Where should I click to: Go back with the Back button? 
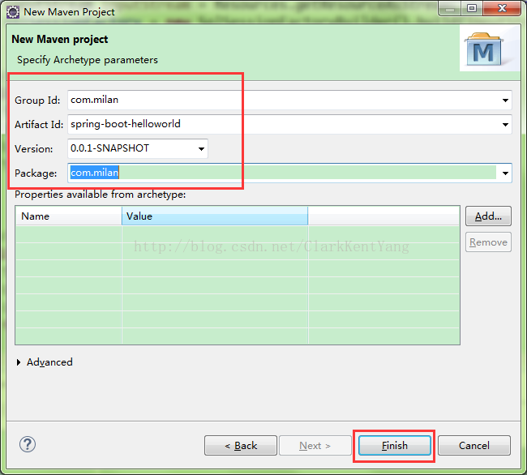click(241, 446)
